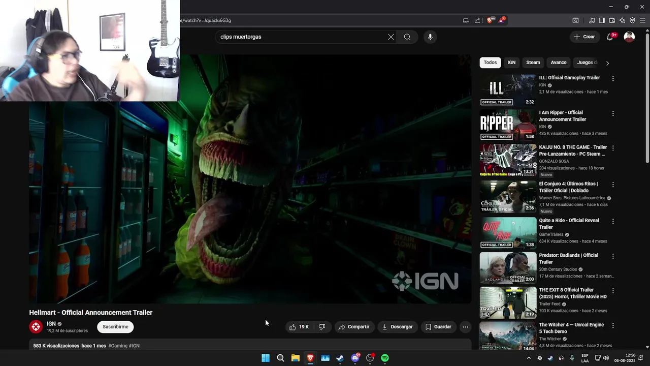The width and height of the screenshot is (650, 366).
Task: Open options menu for I Am Ripper
Action: 613,114
